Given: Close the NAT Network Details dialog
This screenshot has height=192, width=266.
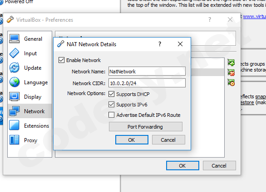Looking at the screenshot, I should point(180,44).
